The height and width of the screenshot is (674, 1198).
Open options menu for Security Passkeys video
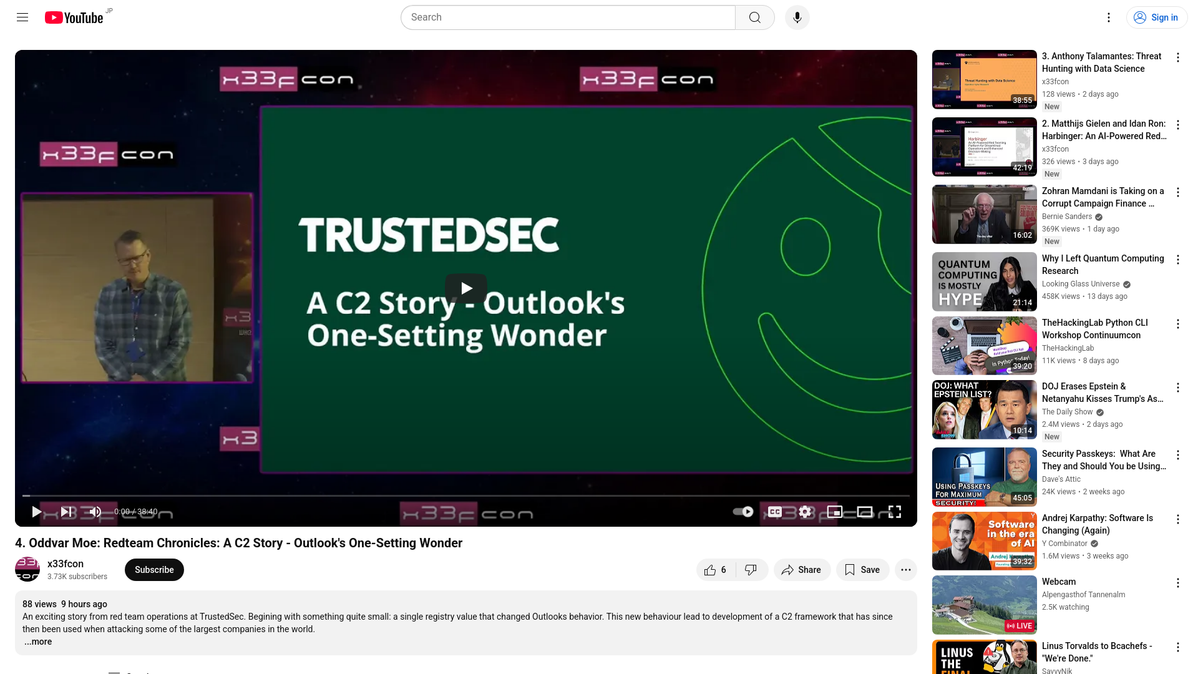[x=1178, y=455]
